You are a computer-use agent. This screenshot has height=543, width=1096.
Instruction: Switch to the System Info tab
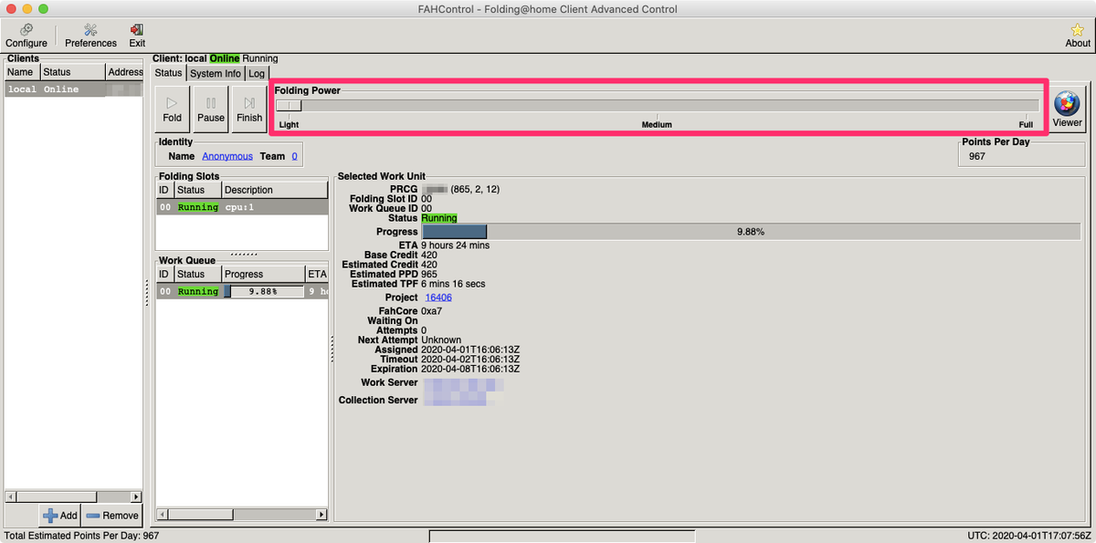pos(216,73)
